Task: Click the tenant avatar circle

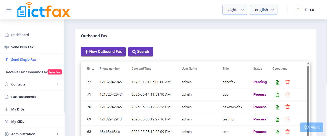Action: click(x=298, y=10)
